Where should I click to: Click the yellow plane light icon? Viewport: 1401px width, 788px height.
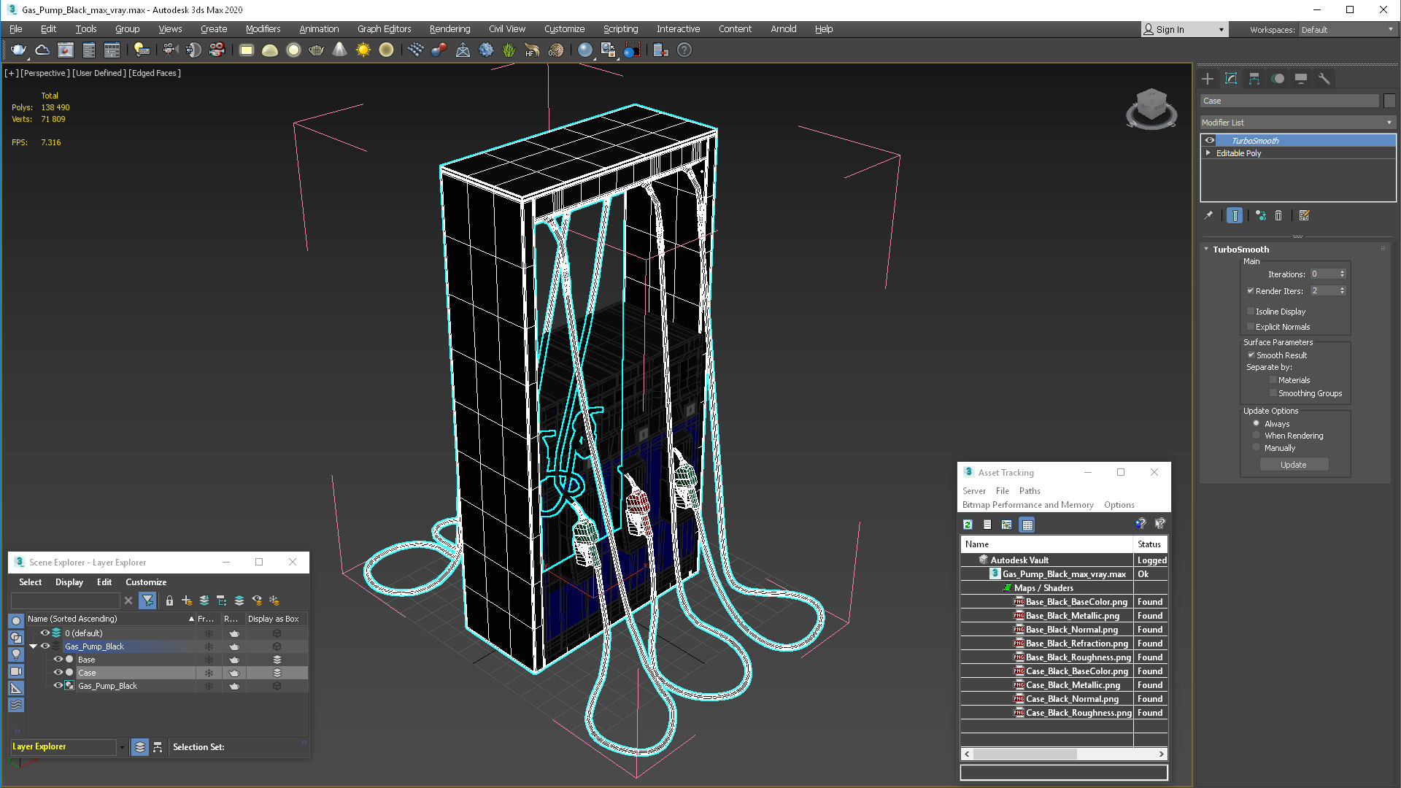point(246,50)
